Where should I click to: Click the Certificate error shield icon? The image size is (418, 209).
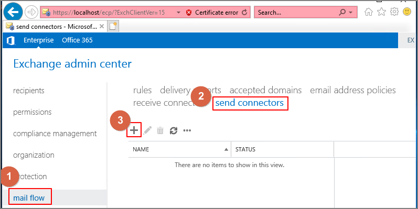(x=189, y=13)
